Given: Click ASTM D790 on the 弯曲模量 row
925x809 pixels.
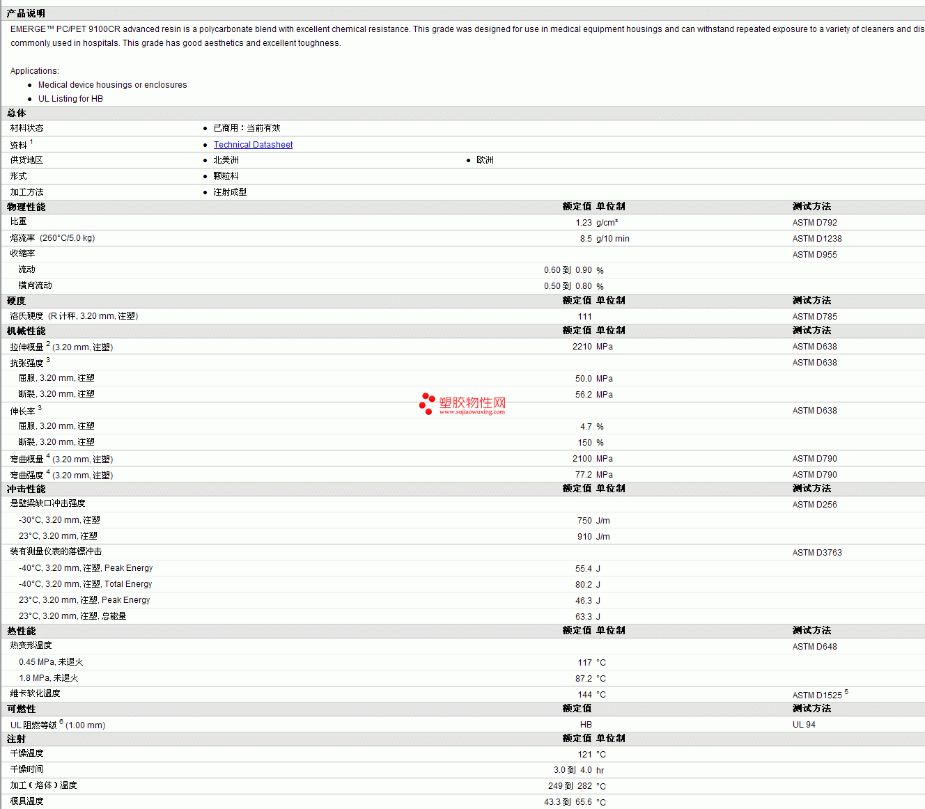Looking at the screenshot, I should [814, 459].
